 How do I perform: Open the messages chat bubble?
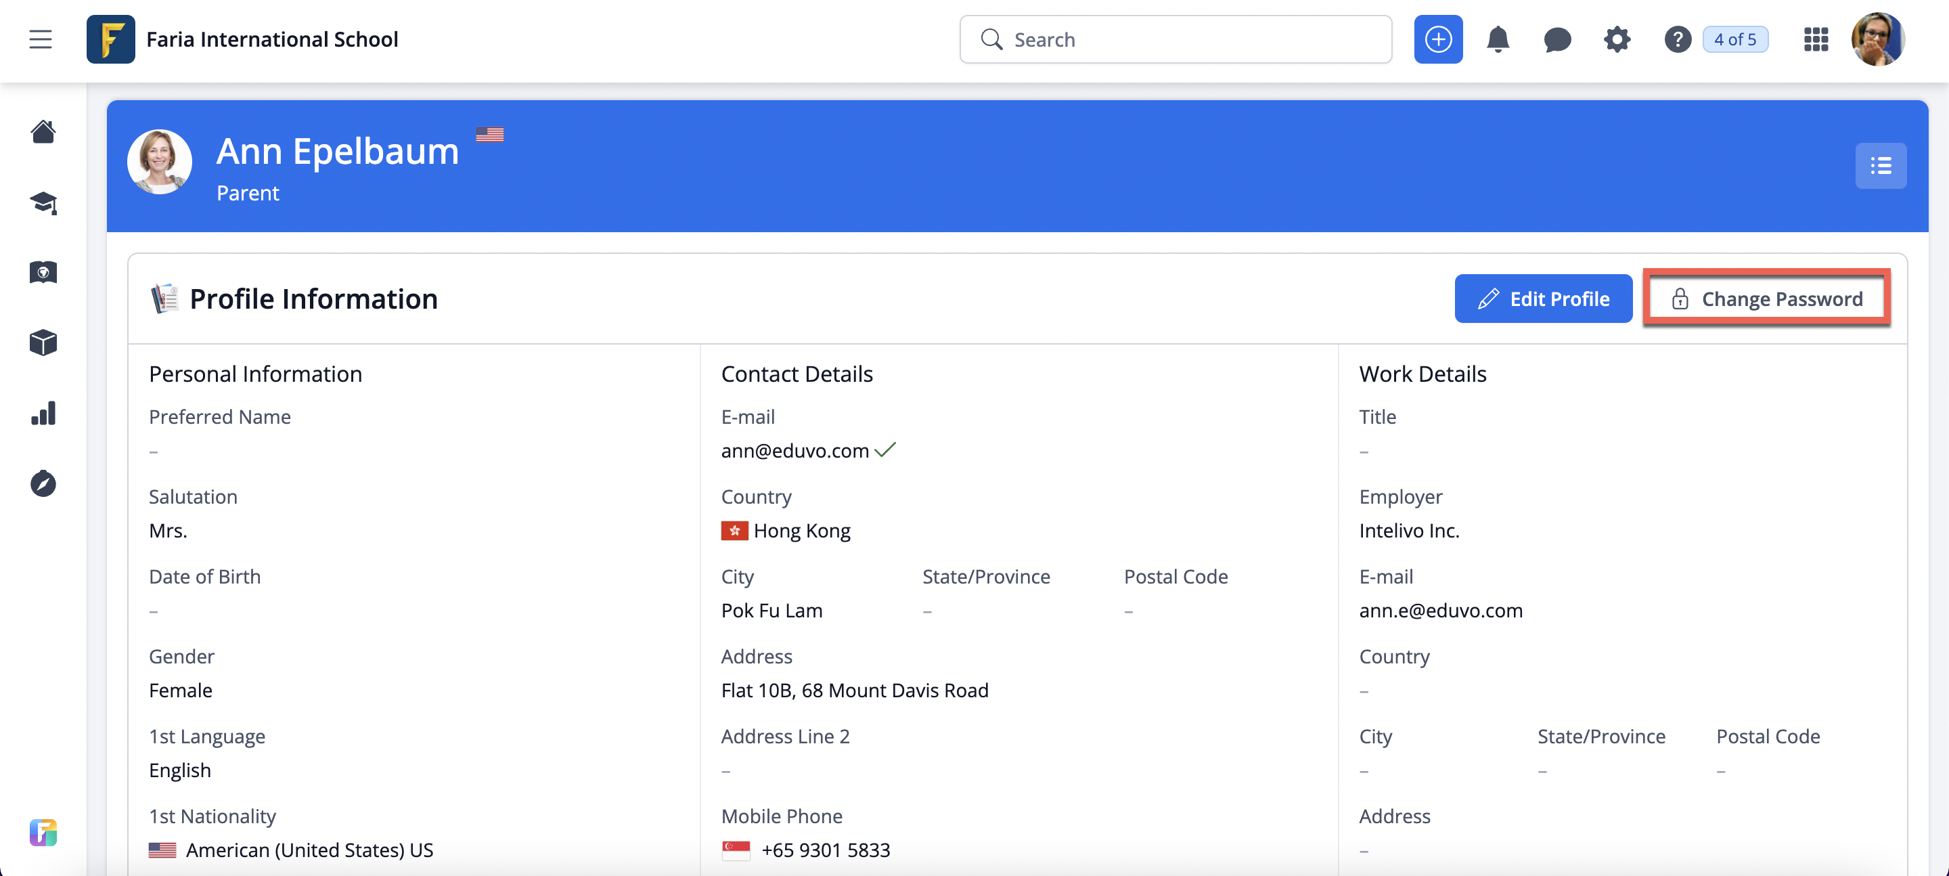coord(1556,39)
